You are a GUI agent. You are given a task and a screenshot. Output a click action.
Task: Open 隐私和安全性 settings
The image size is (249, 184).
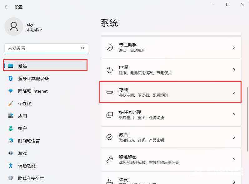click(x=45, y=178)
